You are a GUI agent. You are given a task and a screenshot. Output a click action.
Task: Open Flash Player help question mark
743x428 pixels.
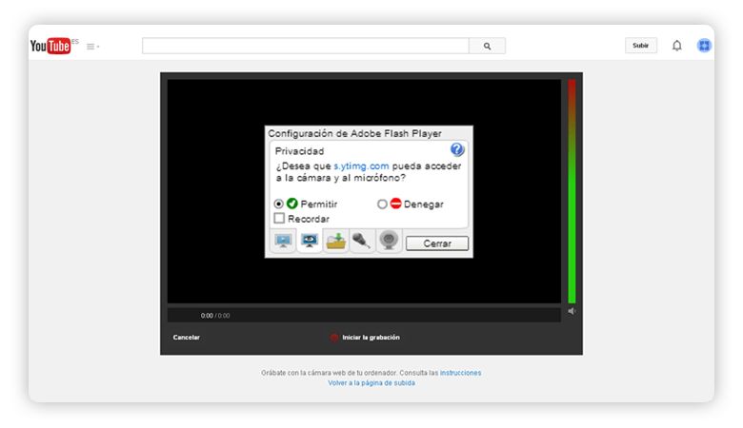click(x=457, y=149)
